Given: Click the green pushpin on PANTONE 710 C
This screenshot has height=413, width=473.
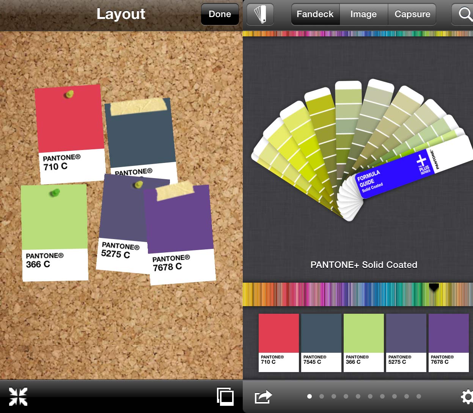Looking at the screenshot, I should click(69, 94).
